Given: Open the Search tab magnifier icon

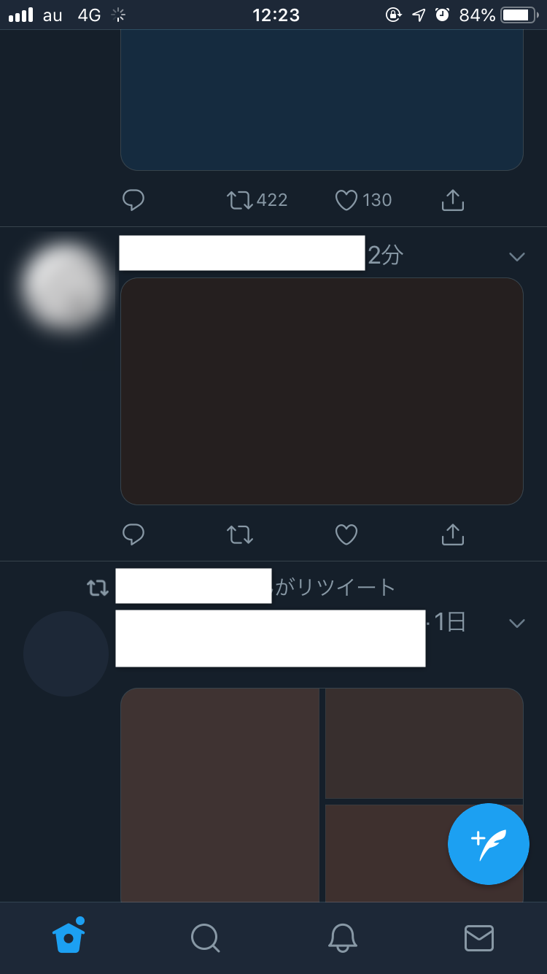Looking at the screenshot, I should pos(205,937).
